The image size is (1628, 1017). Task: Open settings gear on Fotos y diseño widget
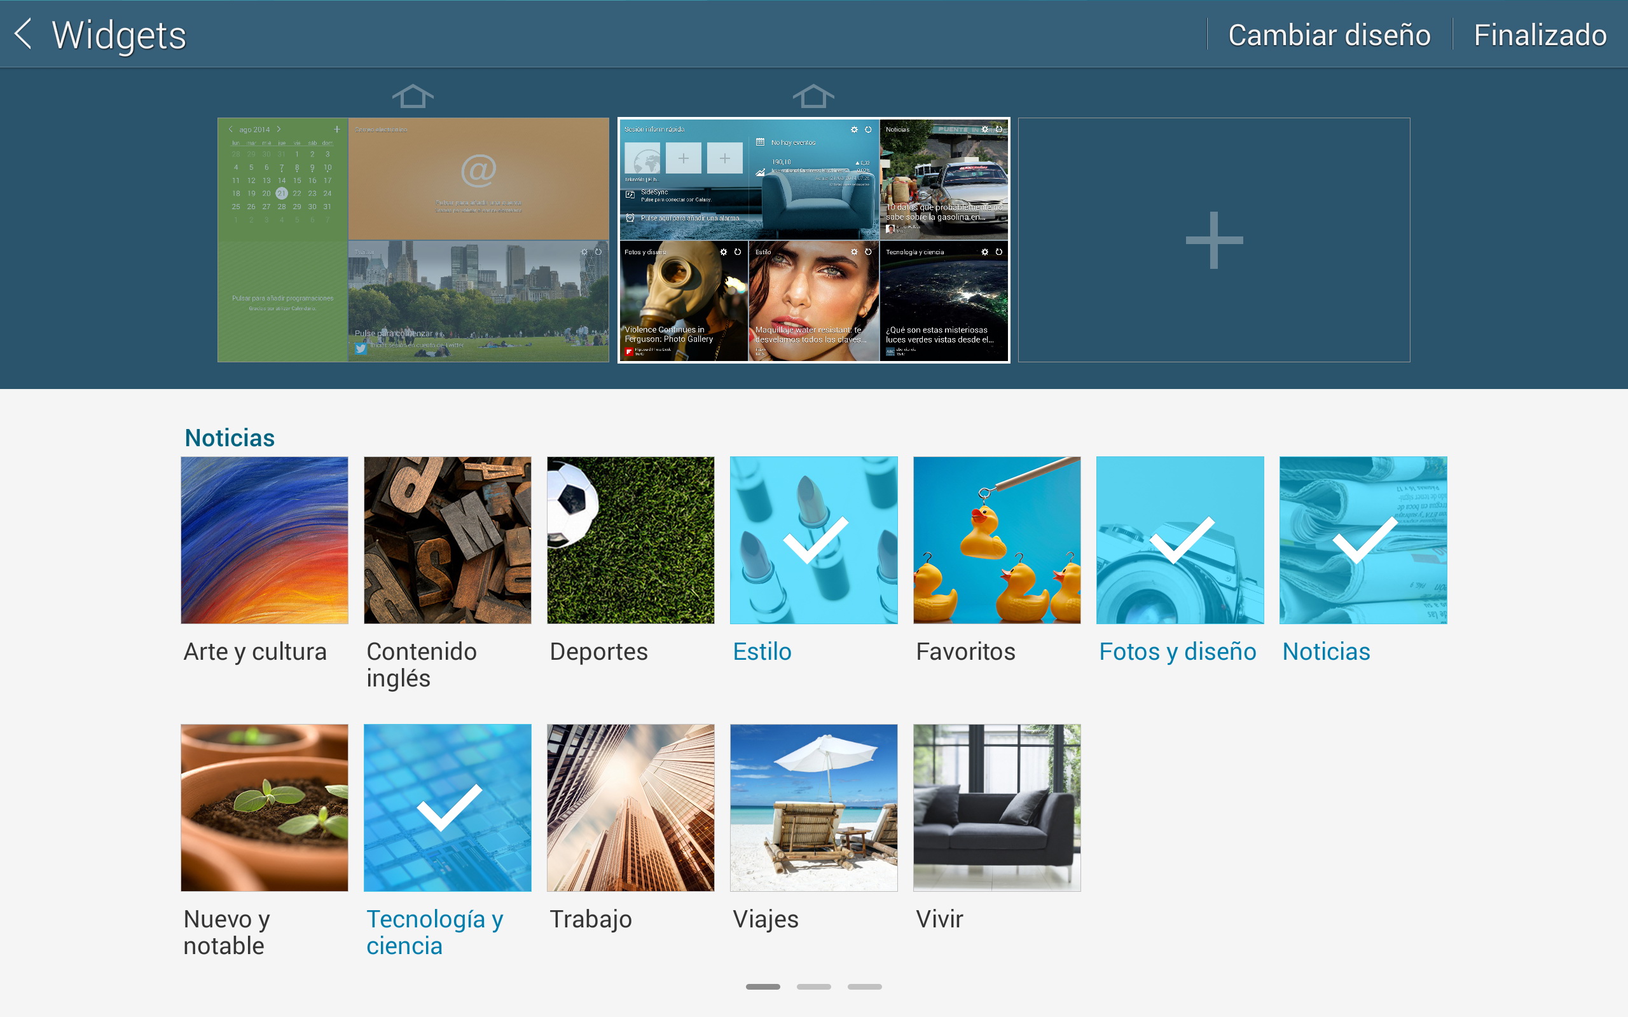tap(723, 252)
